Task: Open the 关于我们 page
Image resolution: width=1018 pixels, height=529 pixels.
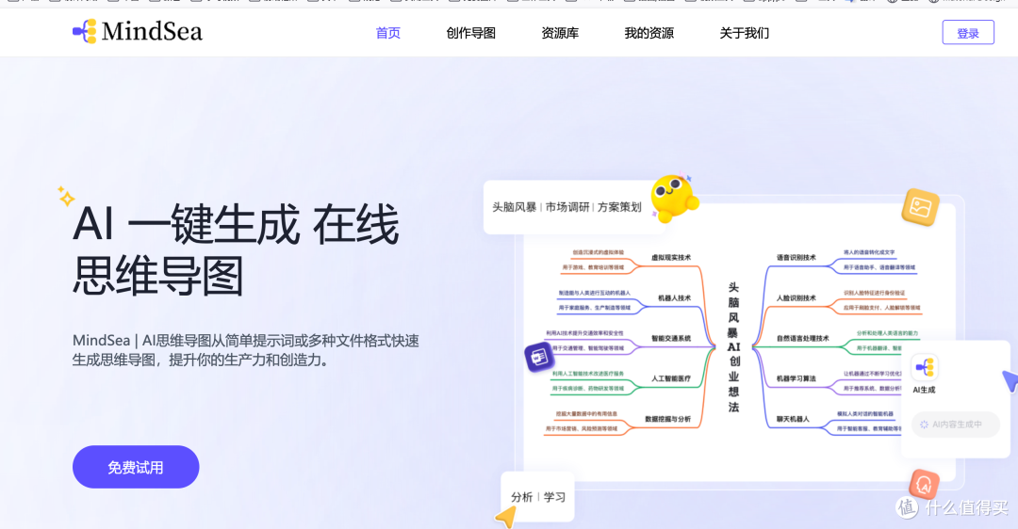Action: pos(744,33)
